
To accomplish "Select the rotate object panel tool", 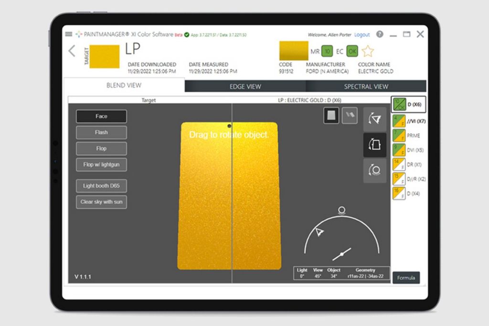I will click(x=375, y=145).
